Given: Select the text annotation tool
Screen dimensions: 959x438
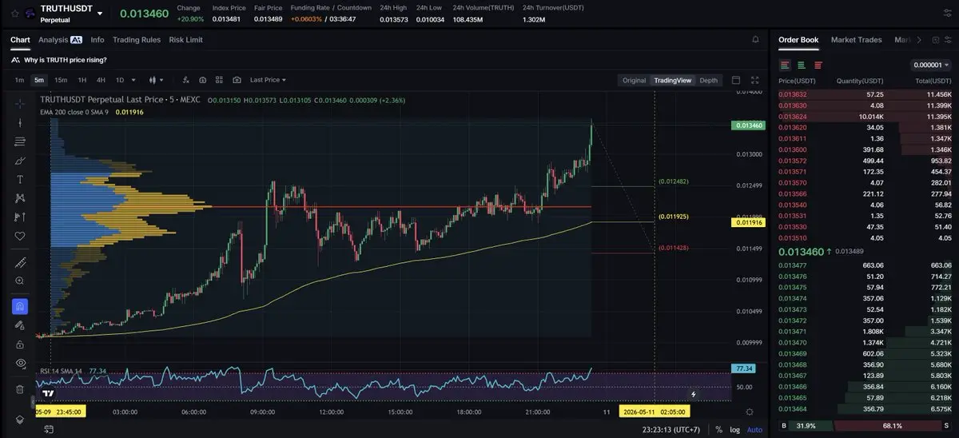Looking at the screenshot, I should pos(20,179).
